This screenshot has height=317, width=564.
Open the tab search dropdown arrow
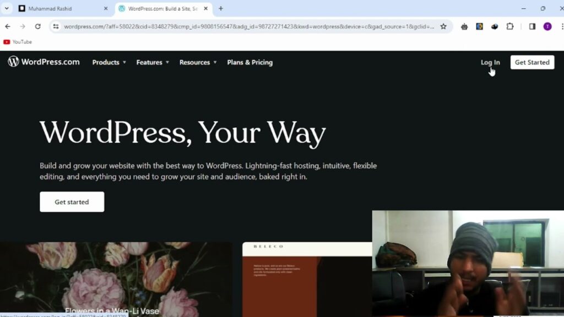(x=7, y=8)
